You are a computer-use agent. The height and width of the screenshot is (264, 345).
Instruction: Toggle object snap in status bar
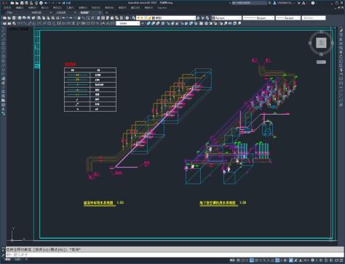pos(277,260)
